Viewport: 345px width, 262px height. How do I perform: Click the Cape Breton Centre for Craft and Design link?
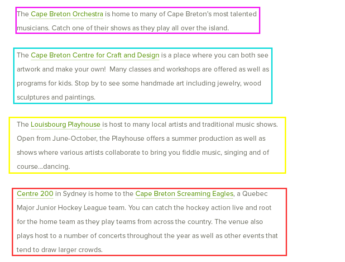95,55
